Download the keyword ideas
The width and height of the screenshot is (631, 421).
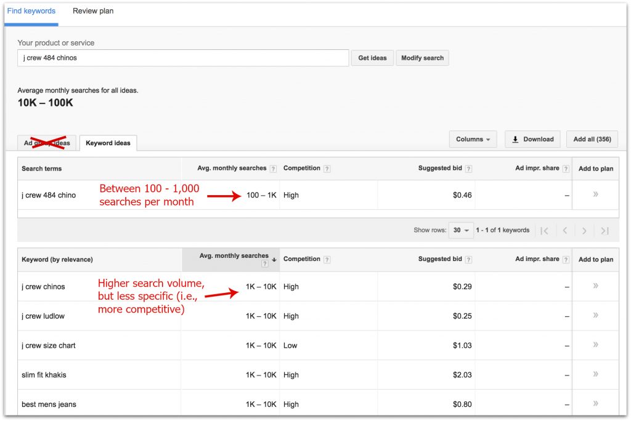(x=532, y=139)
